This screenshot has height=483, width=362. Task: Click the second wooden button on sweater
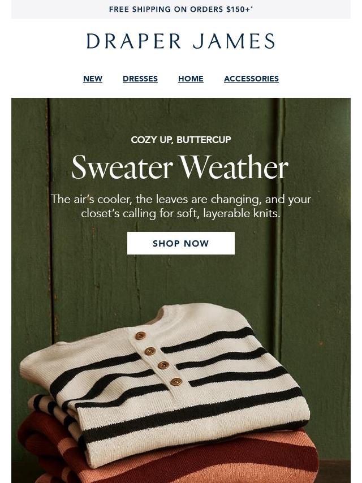tap(150, 351)
